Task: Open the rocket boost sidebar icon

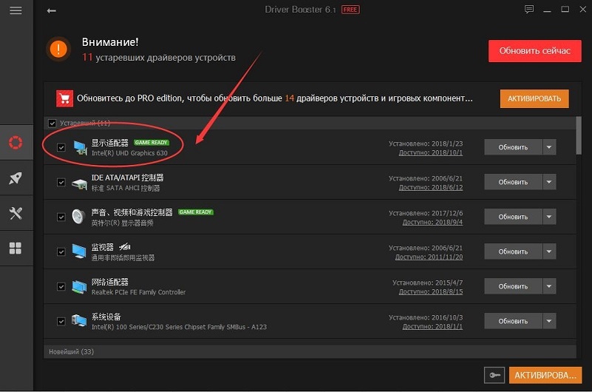Action: pyautogui.click(x=16, y=178)
